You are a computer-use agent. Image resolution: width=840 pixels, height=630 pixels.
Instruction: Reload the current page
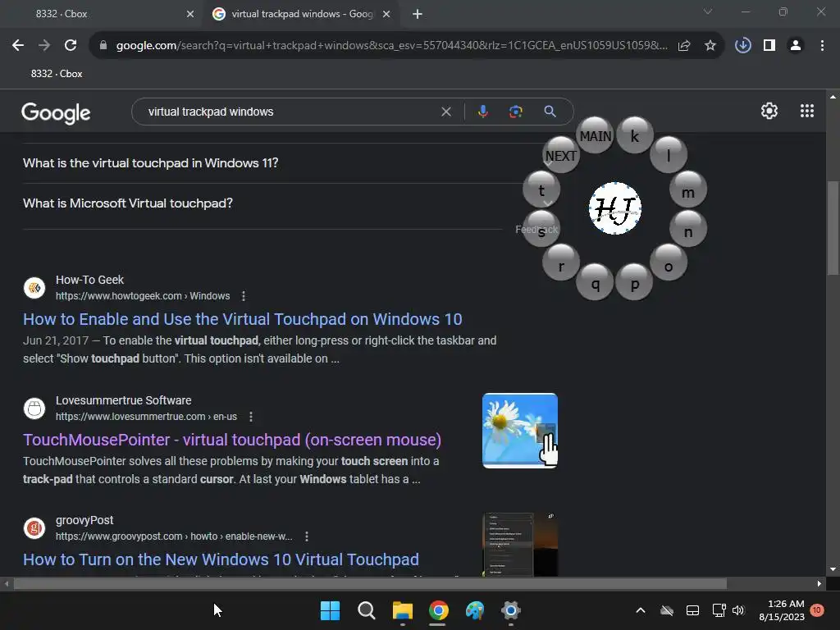[71, 46]
